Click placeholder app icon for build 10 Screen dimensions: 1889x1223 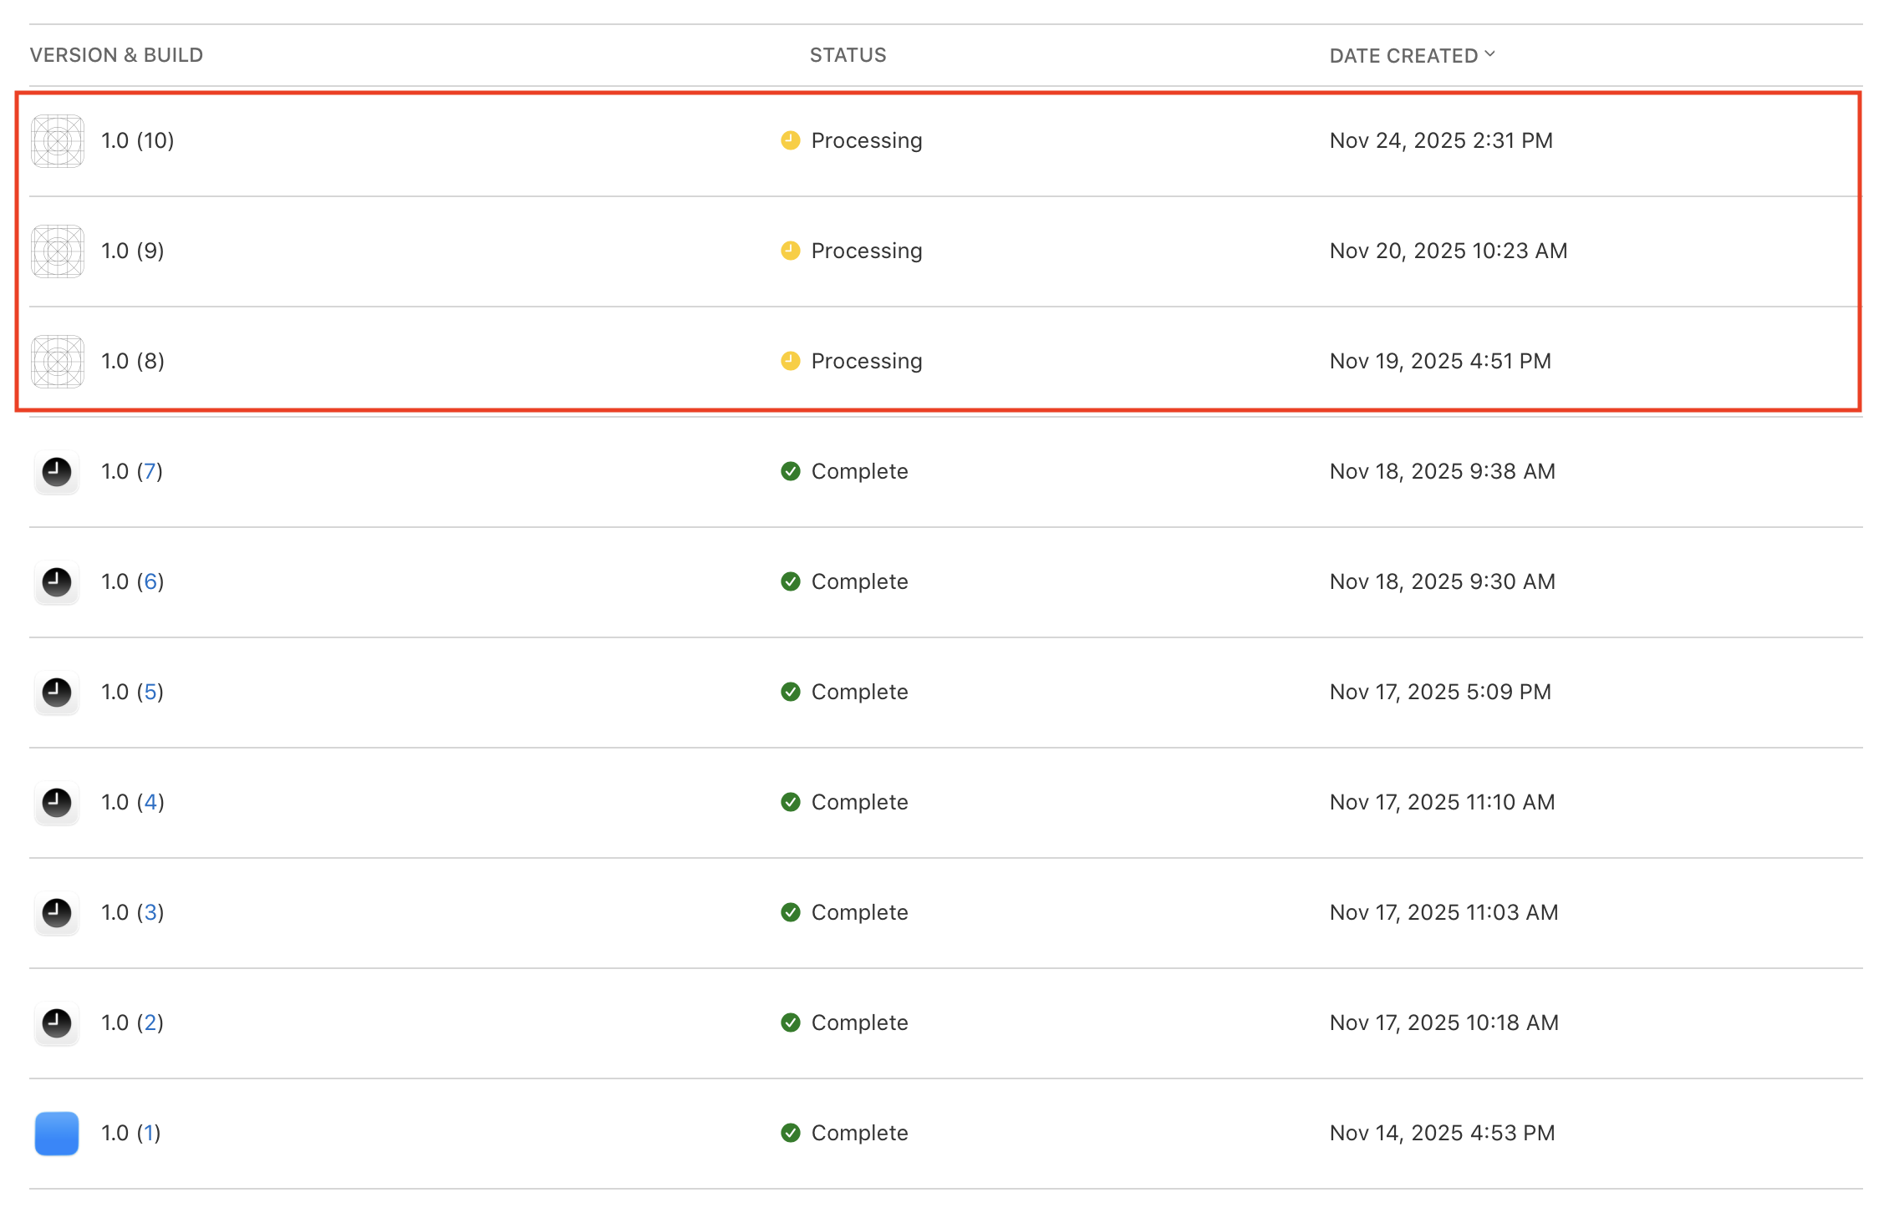pyautogui.click(x=57, y=140)
